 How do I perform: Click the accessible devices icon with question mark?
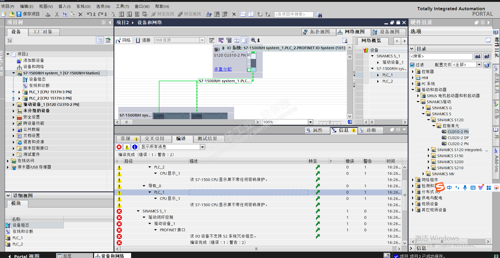click(x=209, y=14)
